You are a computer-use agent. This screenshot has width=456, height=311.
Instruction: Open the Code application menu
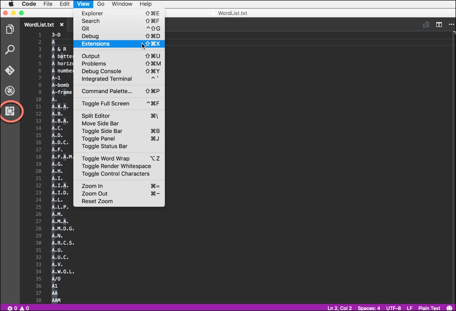(29, 4)
